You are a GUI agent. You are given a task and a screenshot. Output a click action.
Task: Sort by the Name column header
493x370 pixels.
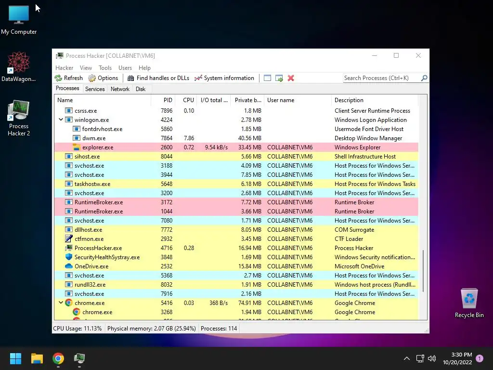tap(103, 100)
